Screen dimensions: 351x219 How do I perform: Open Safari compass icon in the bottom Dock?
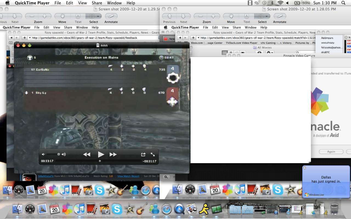(x=167, y=209)
